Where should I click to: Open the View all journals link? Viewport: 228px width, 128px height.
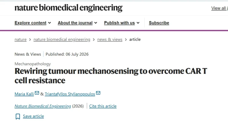tap(219, 8)
